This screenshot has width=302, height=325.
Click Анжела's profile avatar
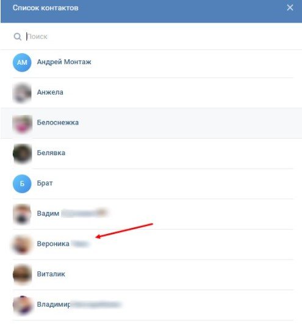(x=22, y=92)
